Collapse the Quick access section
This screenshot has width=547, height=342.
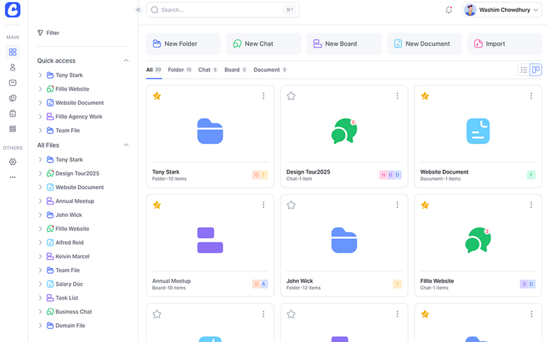[x=126, y=61]
